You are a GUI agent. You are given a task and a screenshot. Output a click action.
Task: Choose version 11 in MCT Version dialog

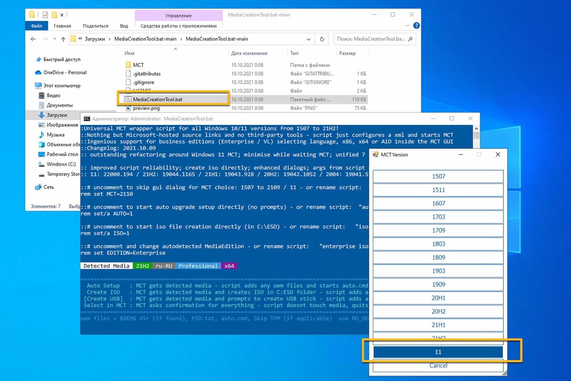438,352
